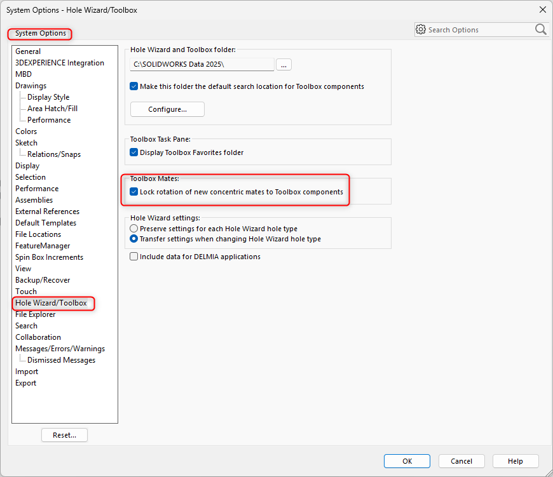
Task: Click the search magnifier icon
Action: point(540,30)
